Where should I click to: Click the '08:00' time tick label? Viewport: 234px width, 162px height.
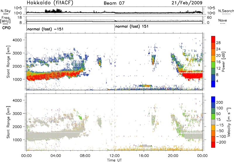tap(85, 156)
